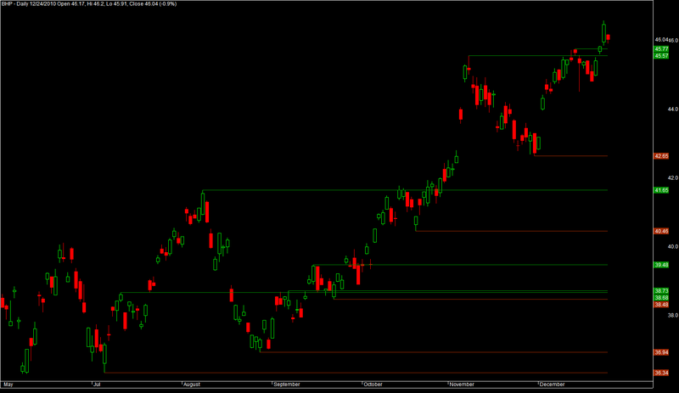Click the 41.65 green resistance label

661,190
